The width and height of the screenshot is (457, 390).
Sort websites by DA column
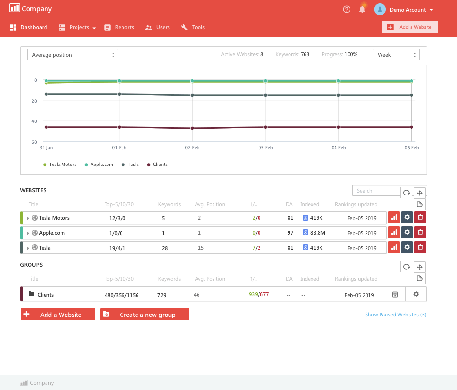[289, 205]
